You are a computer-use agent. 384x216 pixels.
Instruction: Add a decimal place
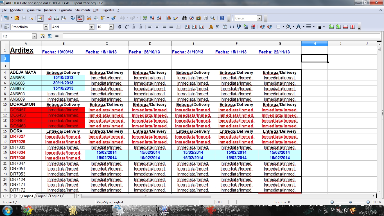pyautogui.click(x=246, y=27)
